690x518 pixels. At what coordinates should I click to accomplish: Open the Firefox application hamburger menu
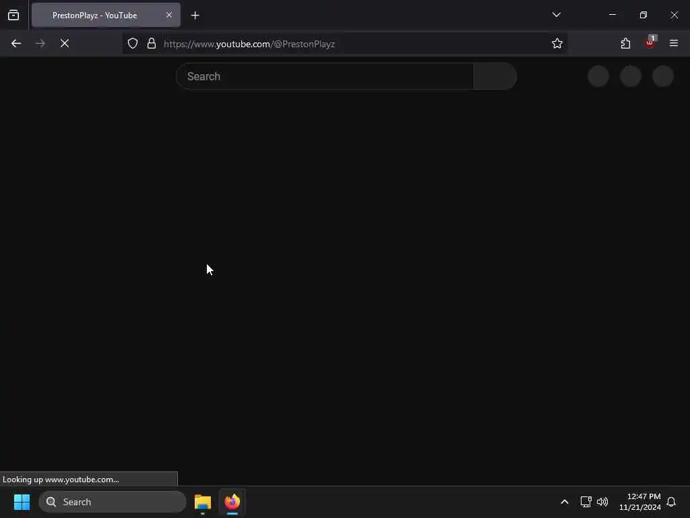(x=674, y=43)
